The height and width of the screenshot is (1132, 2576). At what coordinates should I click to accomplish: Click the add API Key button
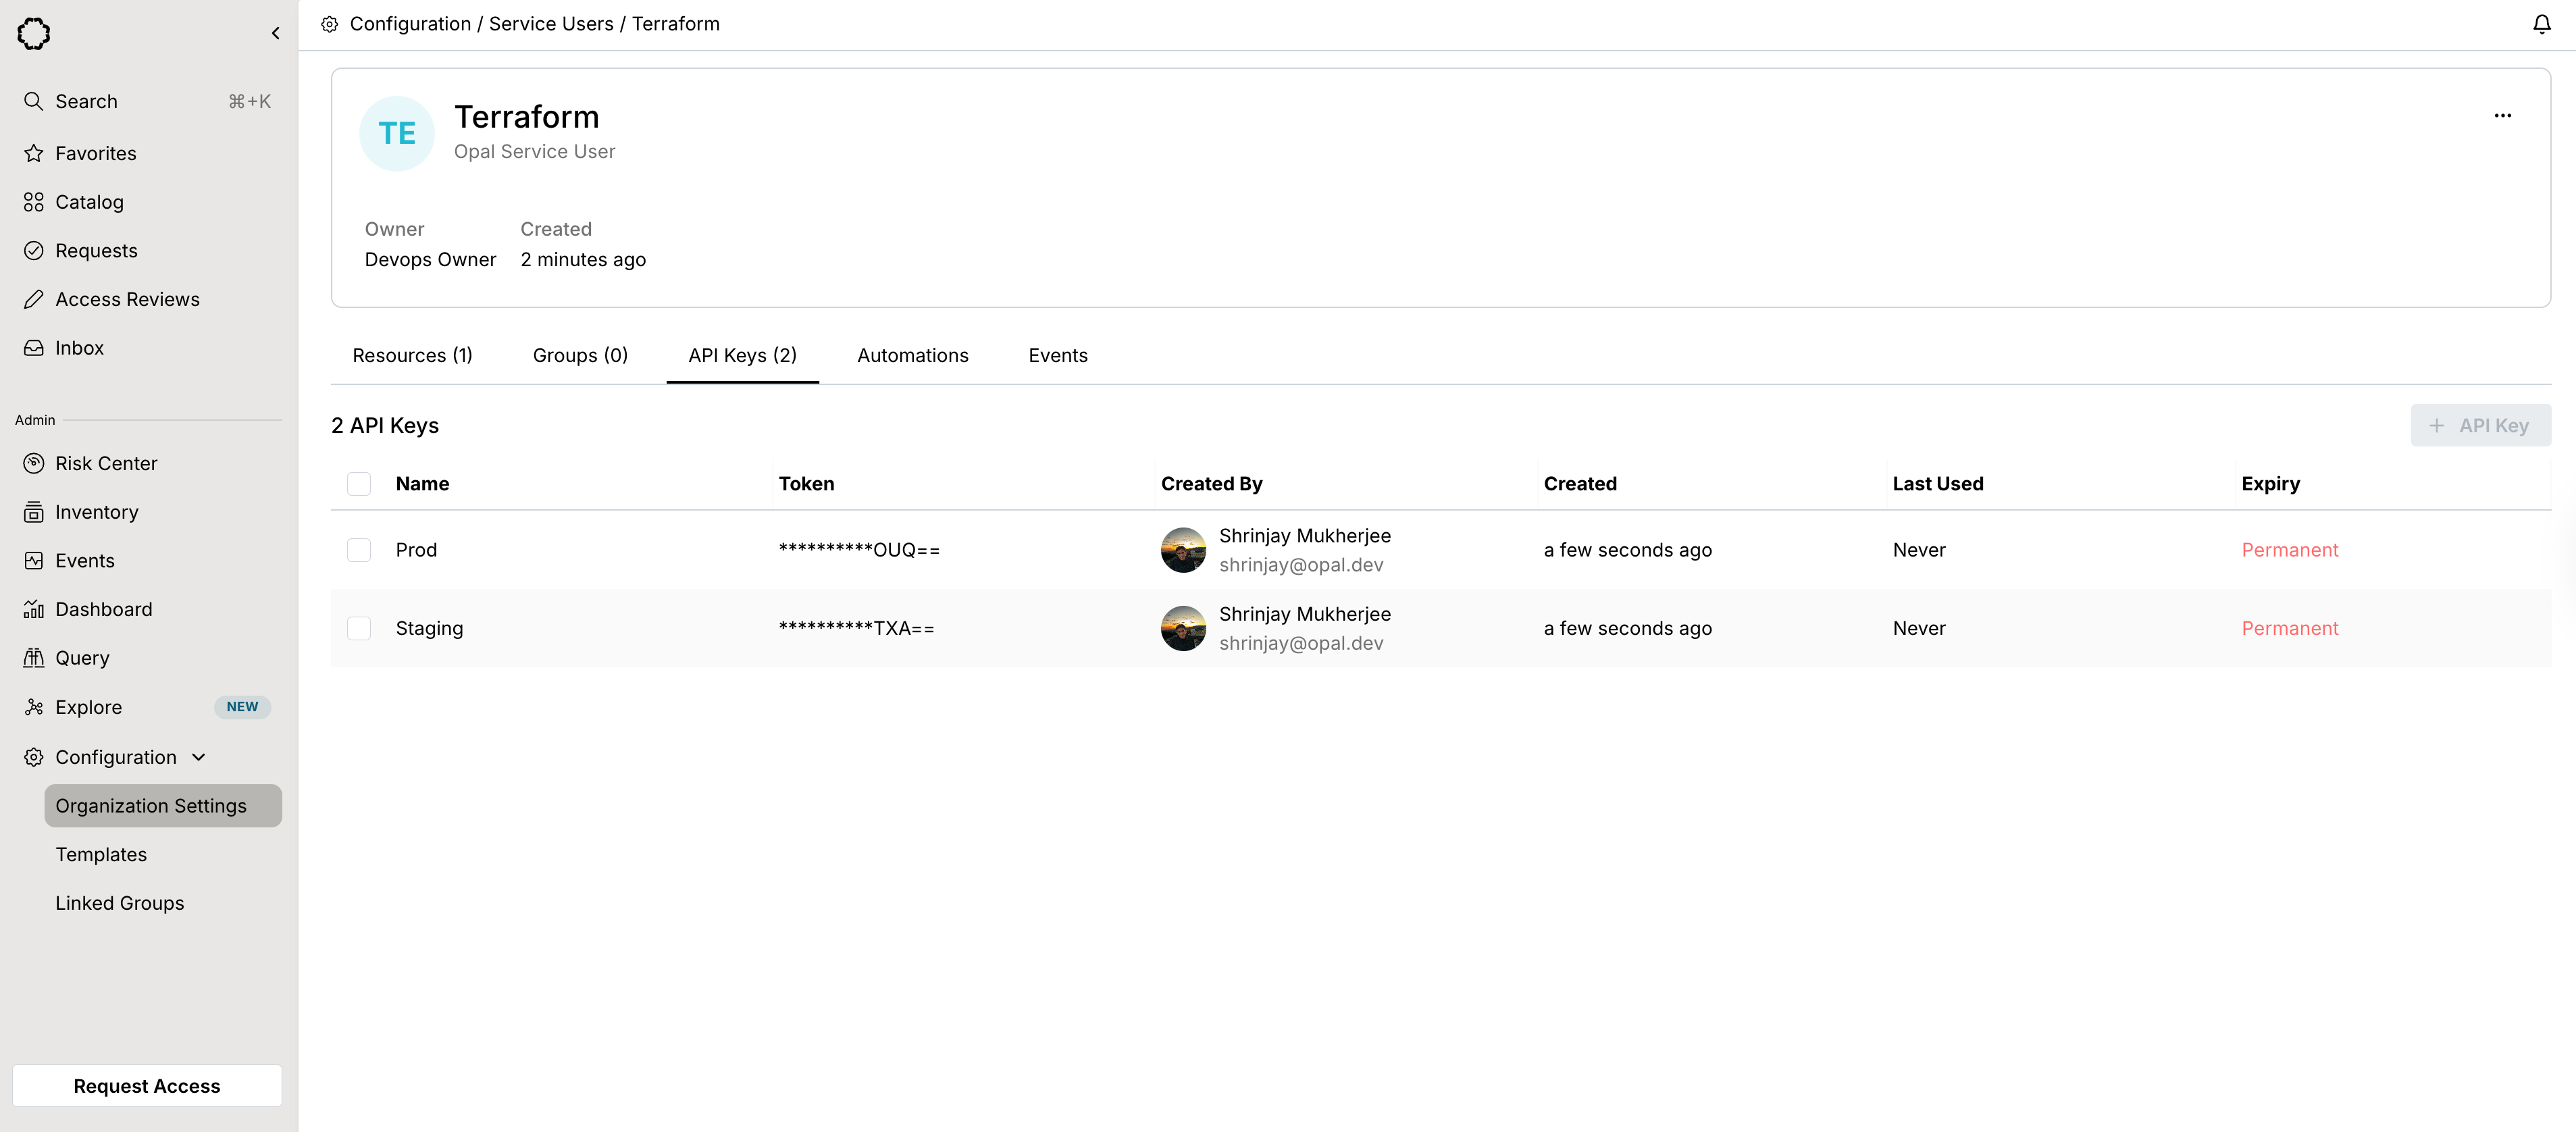2480,426
